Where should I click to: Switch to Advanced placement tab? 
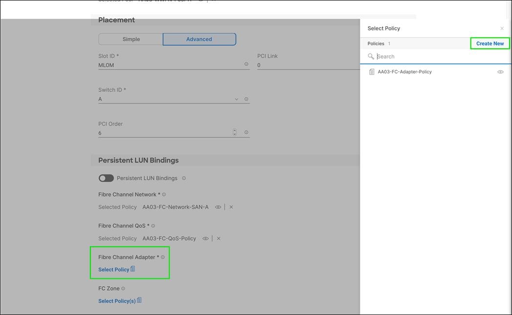[x=199, y=39]
